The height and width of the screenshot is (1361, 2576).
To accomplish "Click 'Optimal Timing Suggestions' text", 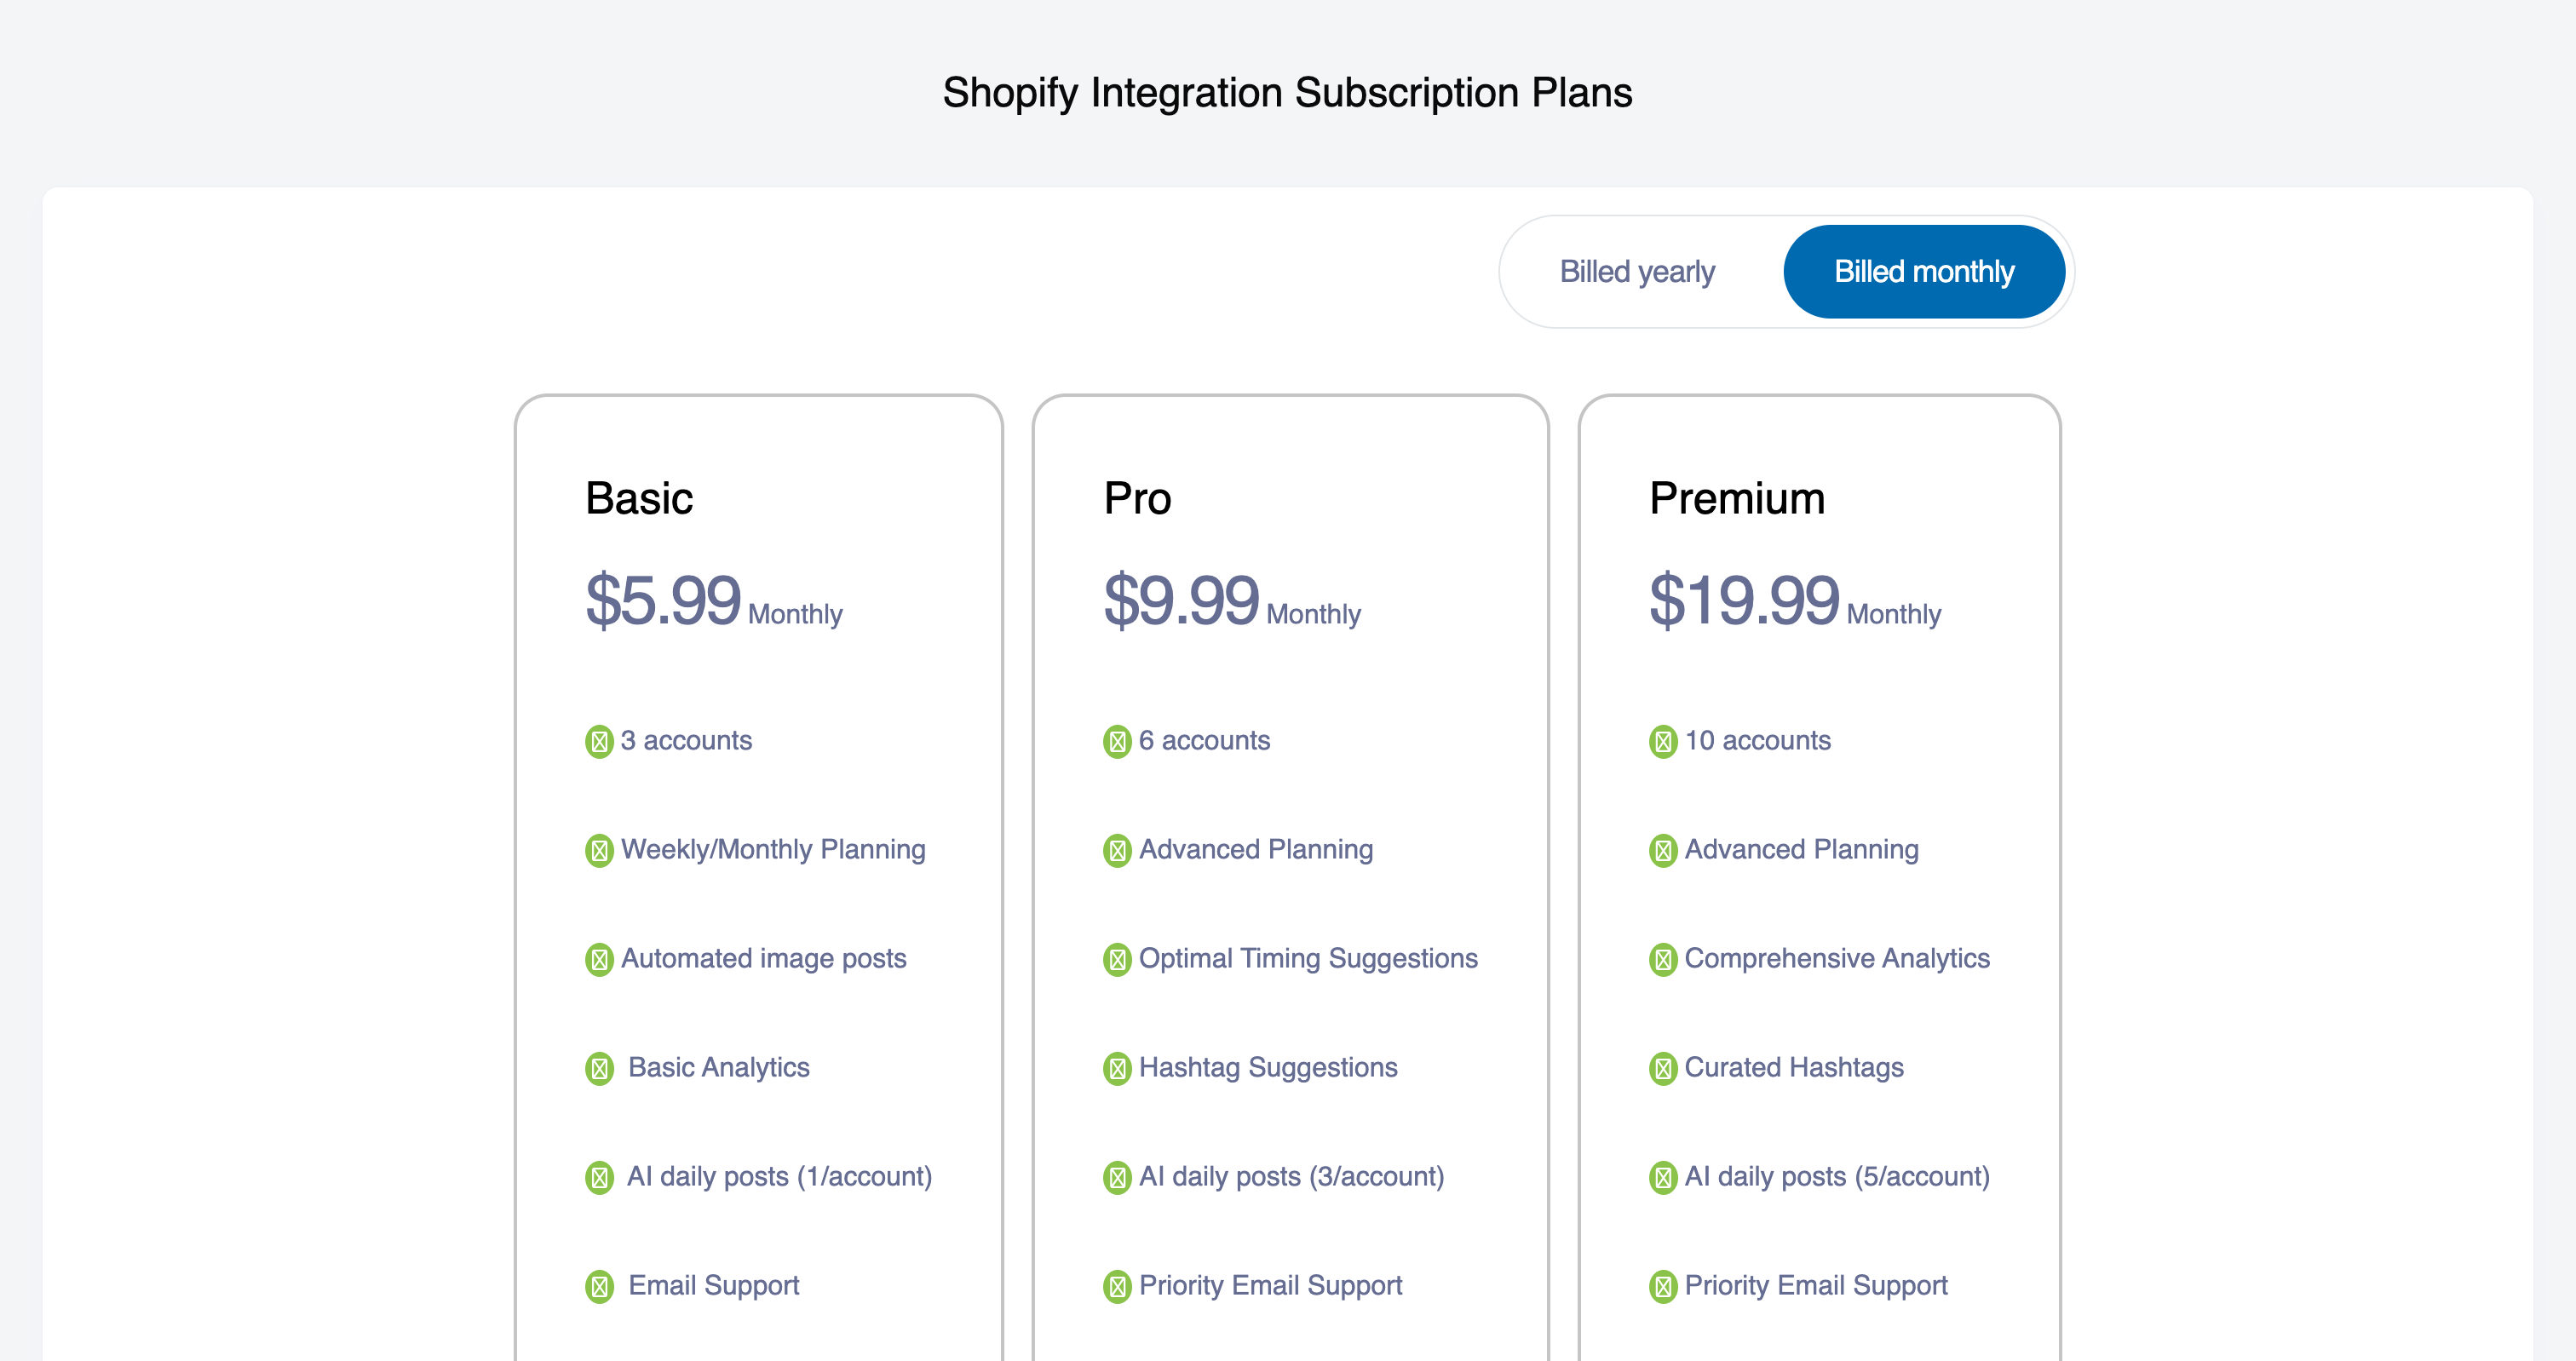I will pyautogui.click(x=1308, y=959).
